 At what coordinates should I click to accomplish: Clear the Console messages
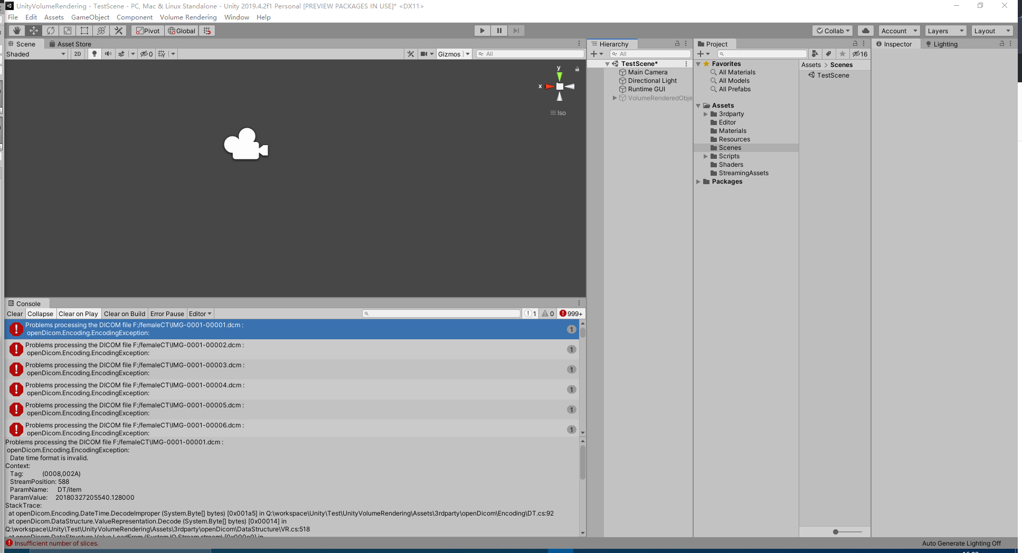tap(14, 313)
